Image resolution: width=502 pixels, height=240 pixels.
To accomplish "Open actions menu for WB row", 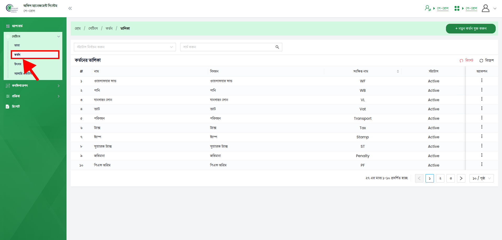I will point(482,90).
